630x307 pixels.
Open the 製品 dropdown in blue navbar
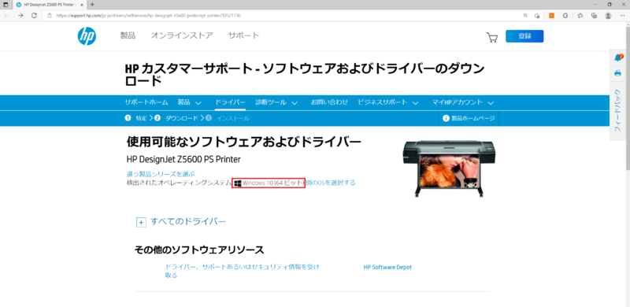point(190,102)
